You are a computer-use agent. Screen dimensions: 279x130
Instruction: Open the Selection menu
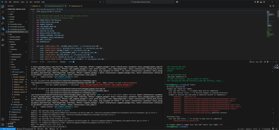click(16, 2)
